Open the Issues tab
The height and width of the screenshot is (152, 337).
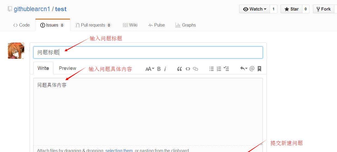click(x=52, y=25)
